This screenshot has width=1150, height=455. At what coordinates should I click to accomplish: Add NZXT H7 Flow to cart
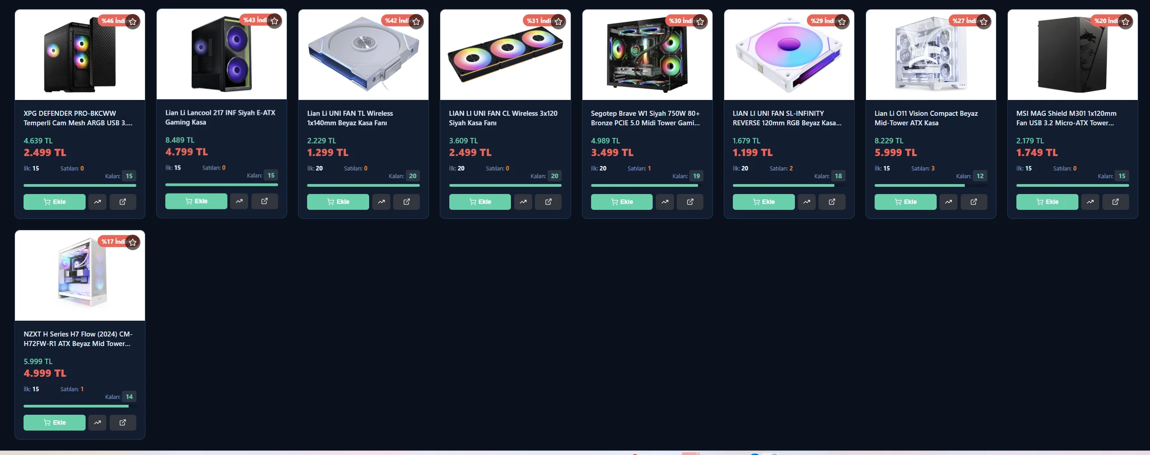pos(54,422)
